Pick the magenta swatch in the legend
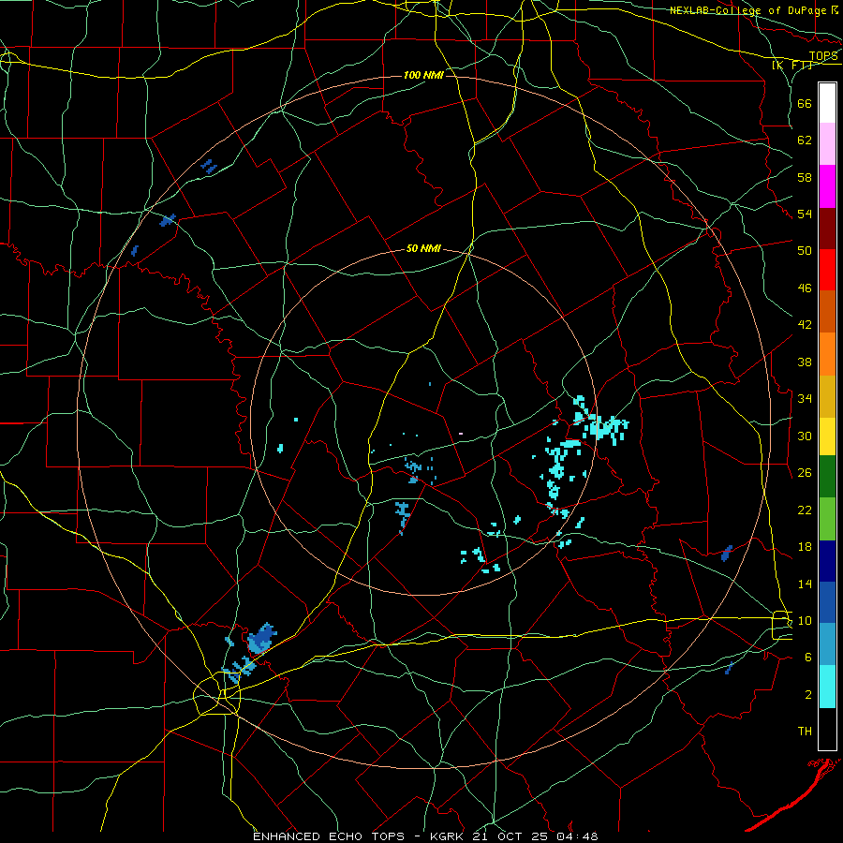 (827, 186)
